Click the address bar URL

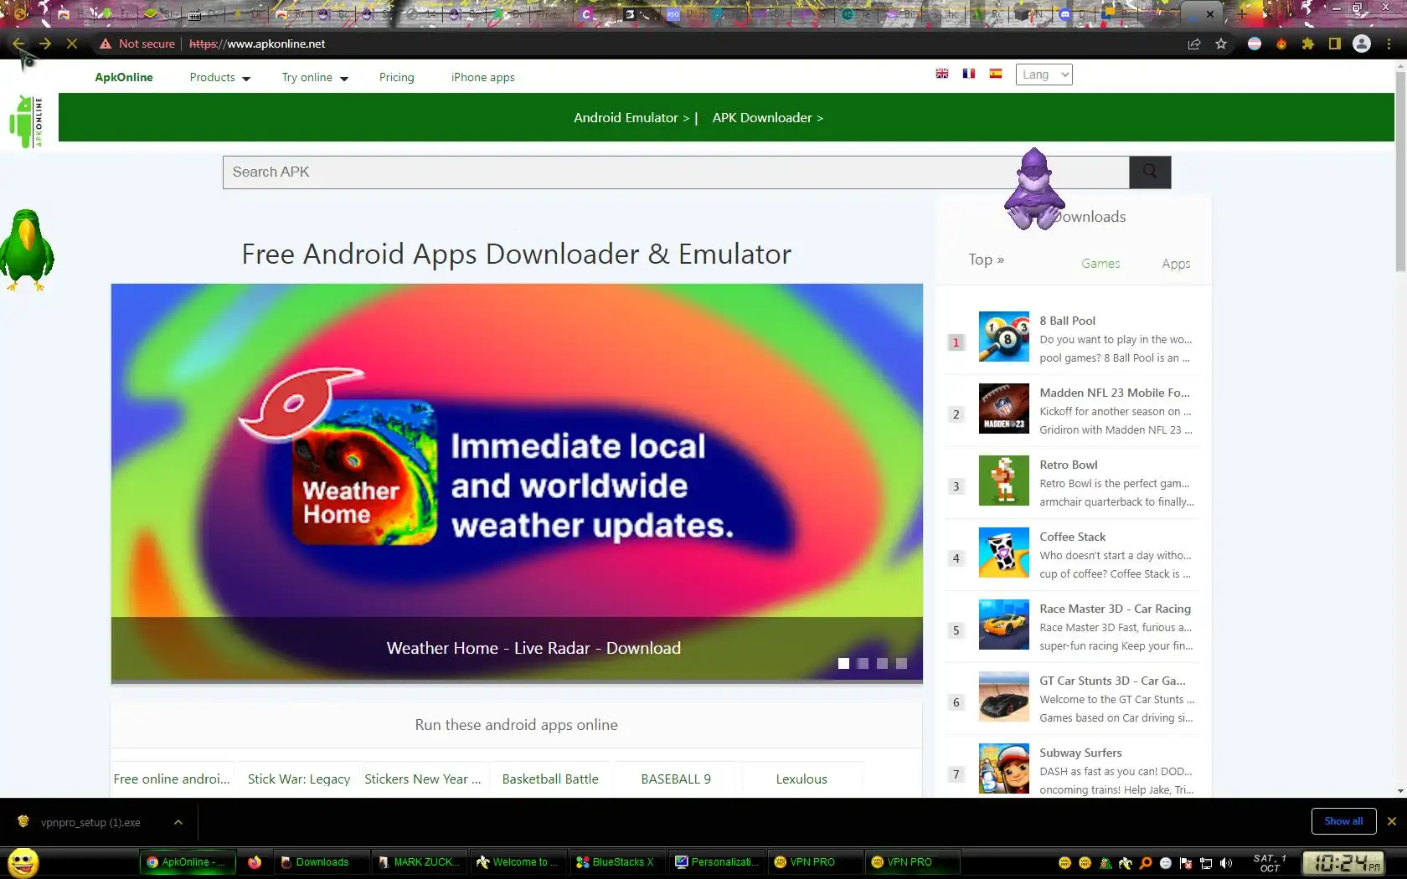tap(257, 44)
